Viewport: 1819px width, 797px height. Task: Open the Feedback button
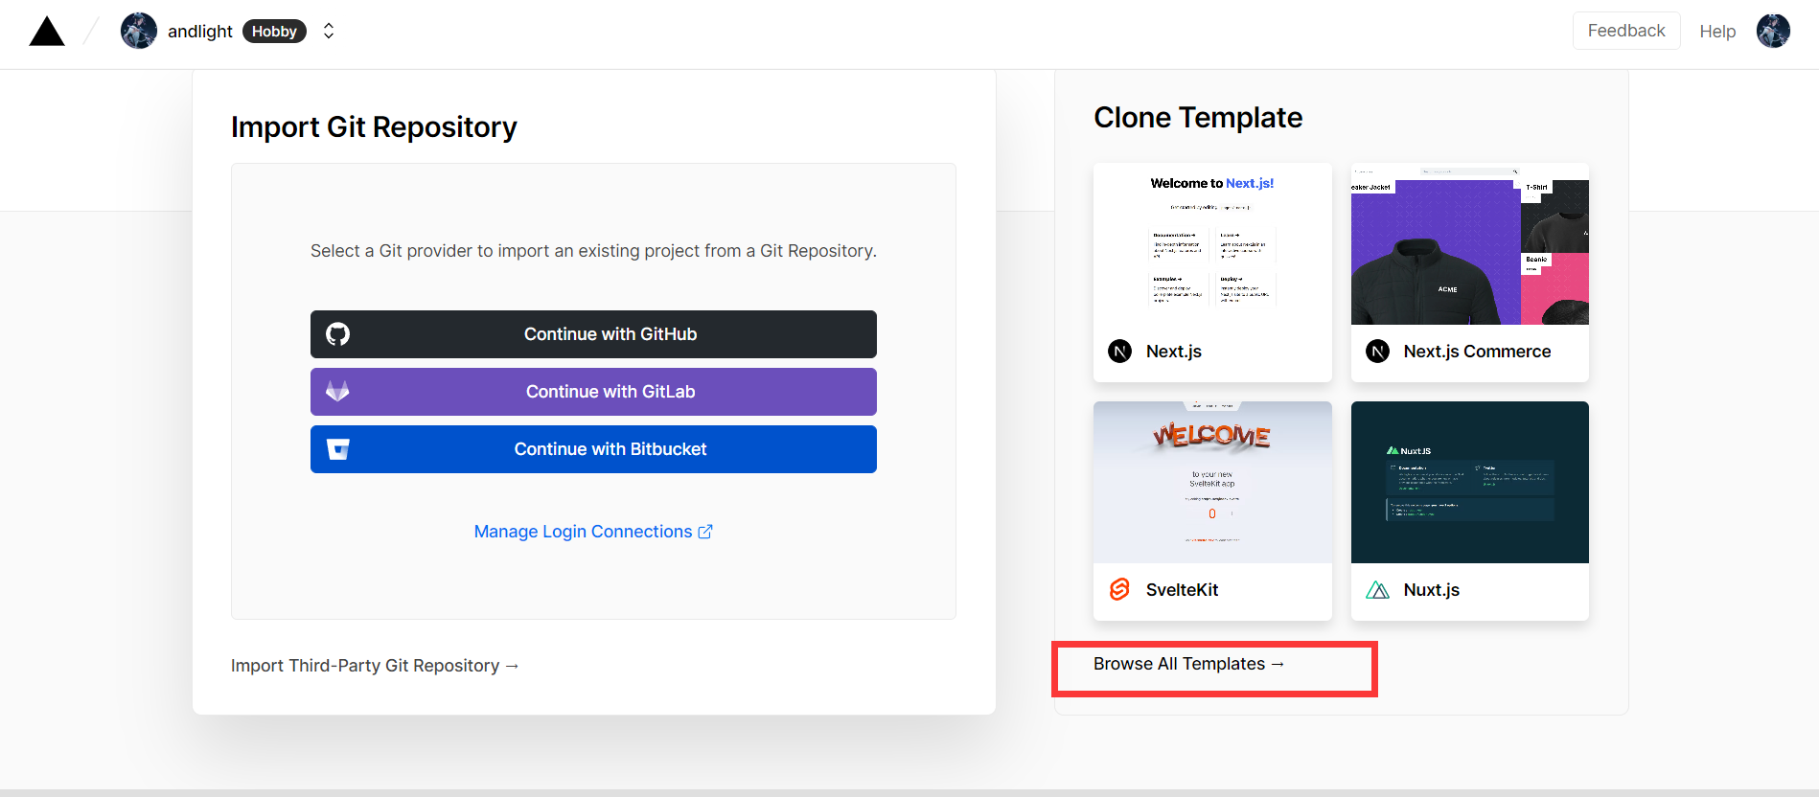pos(1625,31)
